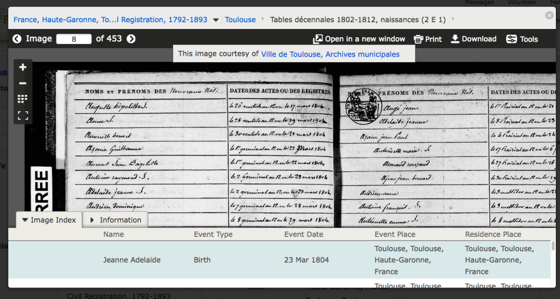Open the multi-image grid view
The height and width of the screenshot is (299, 560).
point(23,99)
